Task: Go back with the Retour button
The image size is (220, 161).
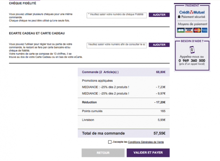Action: pos(103,153)
